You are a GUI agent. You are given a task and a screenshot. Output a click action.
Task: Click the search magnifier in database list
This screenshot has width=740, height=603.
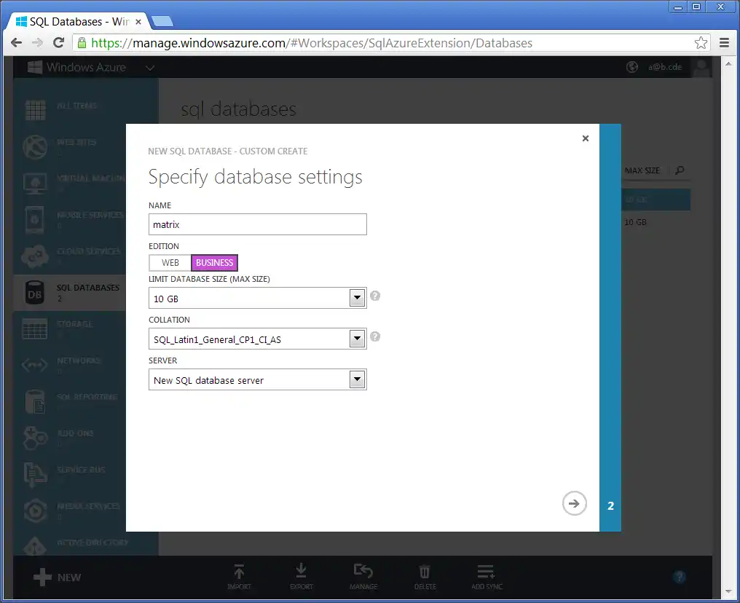coord(680,170)
